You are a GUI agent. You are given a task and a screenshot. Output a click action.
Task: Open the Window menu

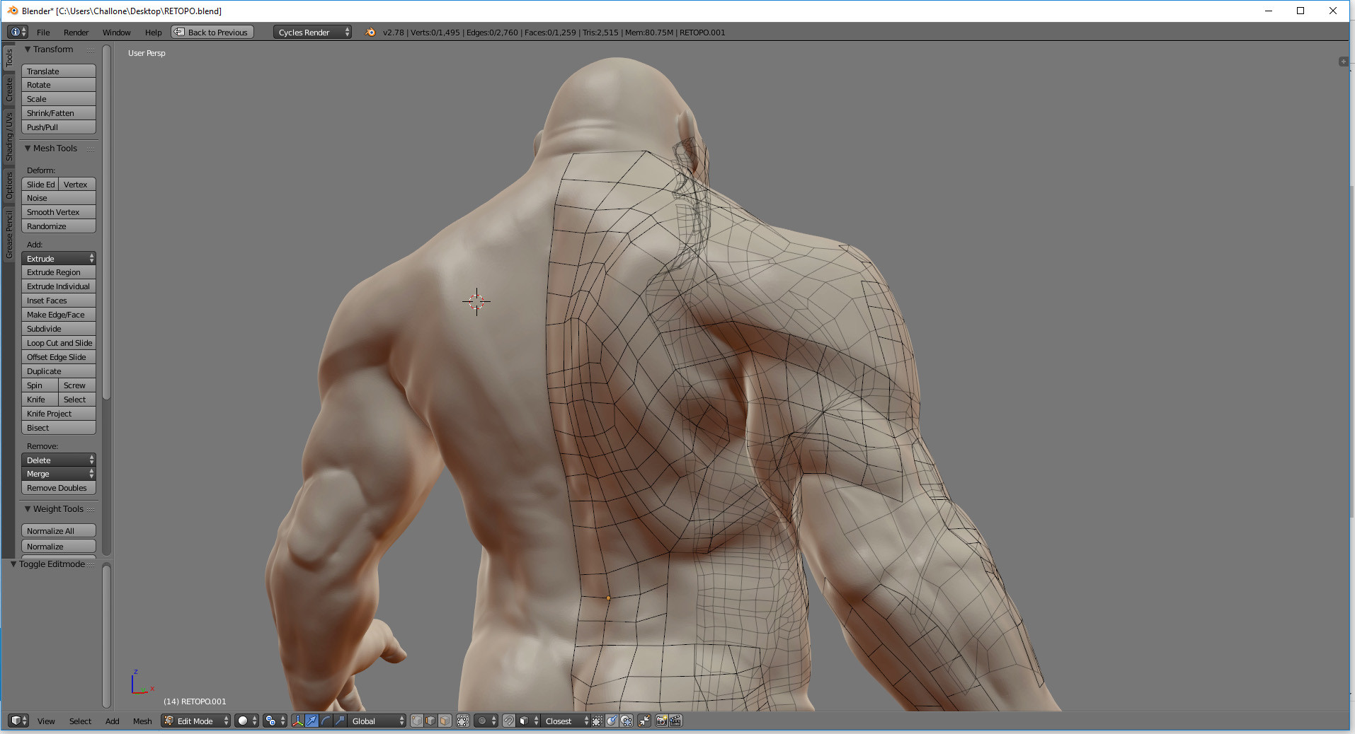point(116,33)
